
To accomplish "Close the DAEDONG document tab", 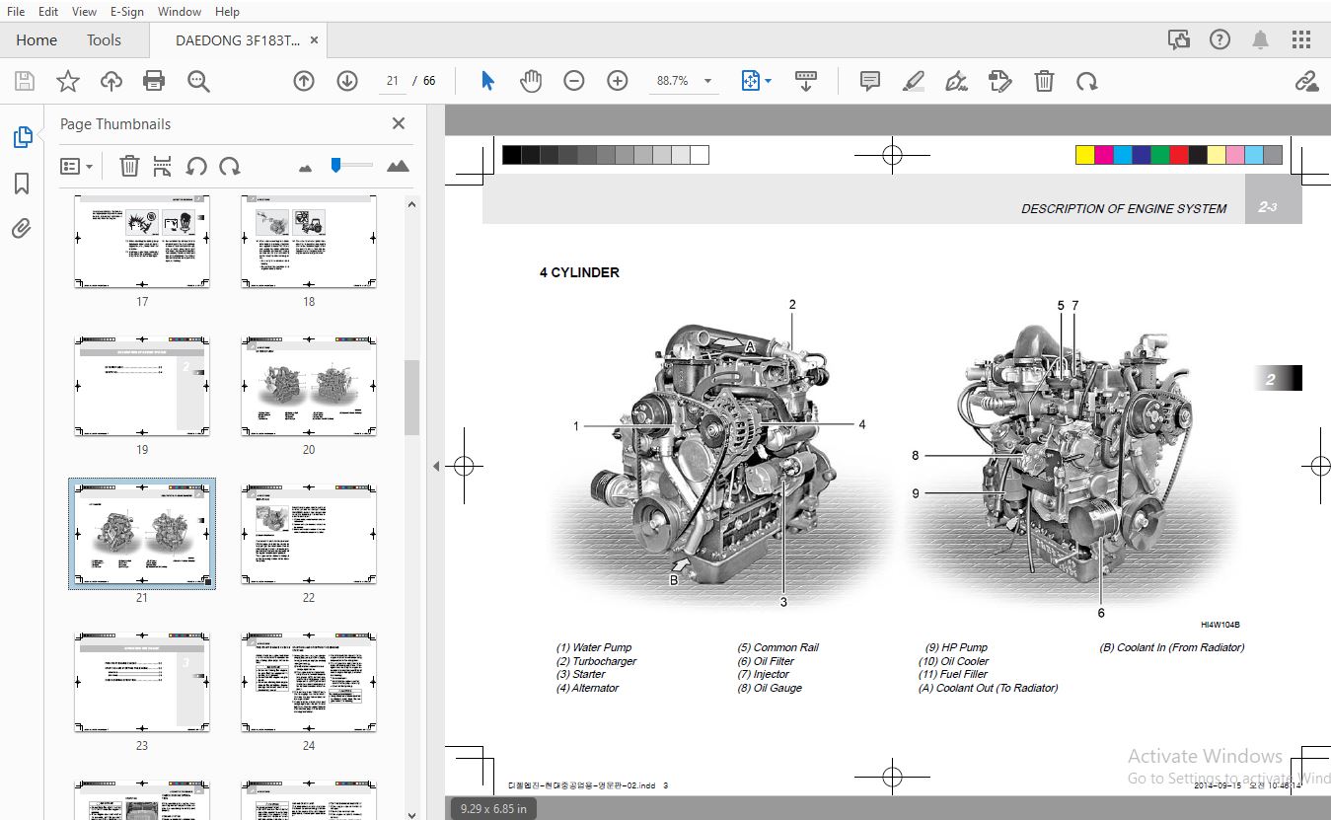I will point(315,40).
